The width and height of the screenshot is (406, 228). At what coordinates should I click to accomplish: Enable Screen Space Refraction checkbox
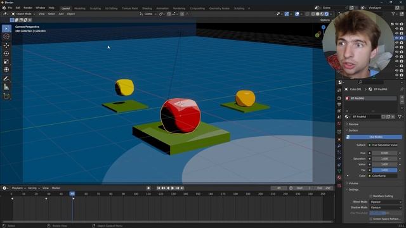coord(370,219)
